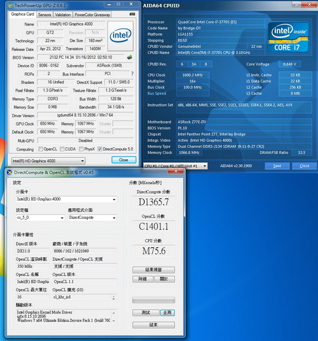Click the Device ID 8086 - 0162 field
This screenshot has height=341, width=318.
click(x=49, y=66)
